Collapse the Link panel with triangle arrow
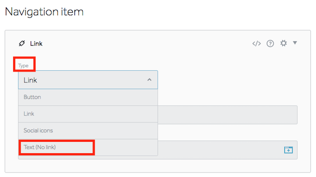Screen dimensions: 316x177 [x=295, y=43]
